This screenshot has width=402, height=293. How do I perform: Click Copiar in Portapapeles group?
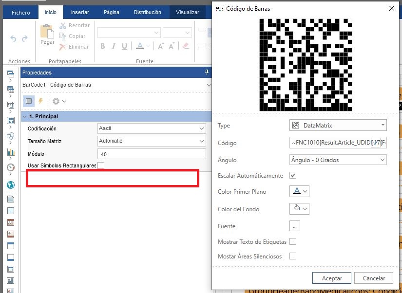73,36
